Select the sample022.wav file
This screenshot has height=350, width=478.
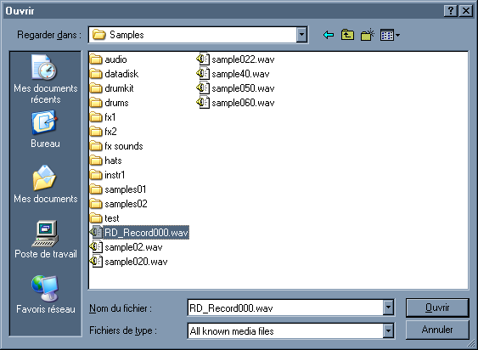(235, 59)
